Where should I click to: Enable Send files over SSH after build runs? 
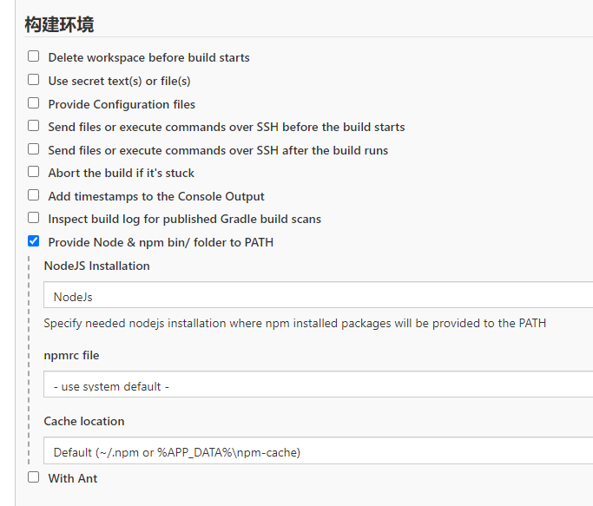(x=33, y=149)
